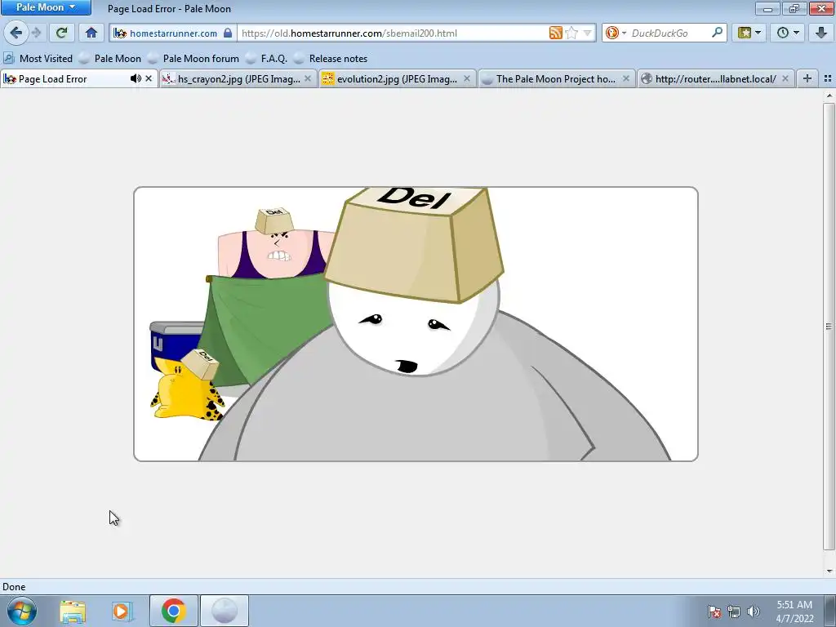Open the DuckDuckGo search engine dropdown
The image size is (836, 627).
(616, 33)
